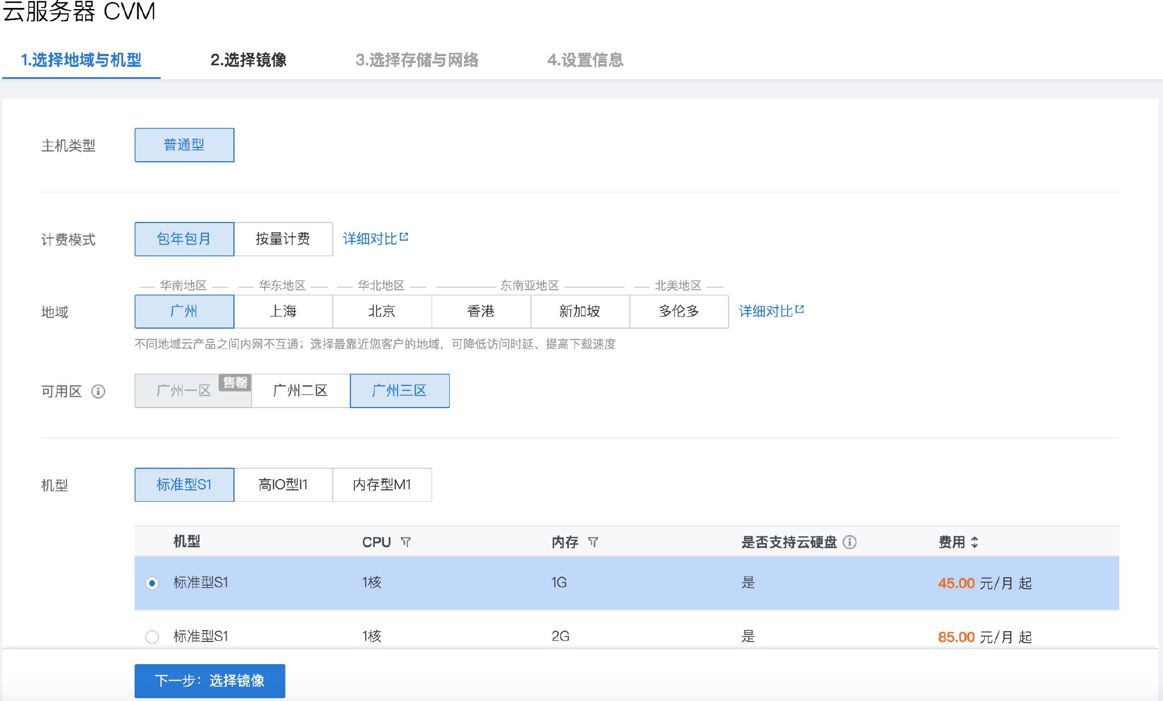Image resolution: width=1163 pixels, height=701 pixels.
Task: Click the 华南地区 region group label
Action: [x=183, y=286]
